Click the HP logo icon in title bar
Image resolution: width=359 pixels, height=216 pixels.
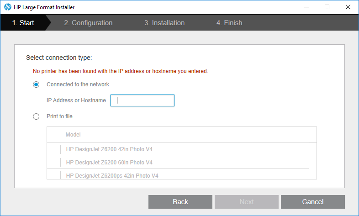7,7
